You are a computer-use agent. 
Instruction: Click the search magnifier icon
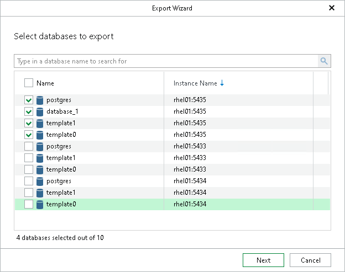(324, 61)
